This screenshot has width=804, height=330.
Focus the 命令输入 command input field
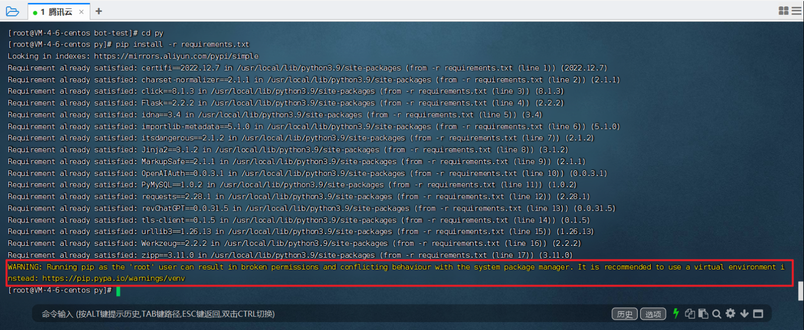click(318, 314)
